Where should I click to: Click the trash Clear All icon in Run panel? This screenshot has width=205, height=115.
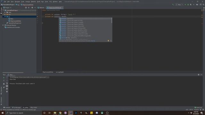(7, 92)
